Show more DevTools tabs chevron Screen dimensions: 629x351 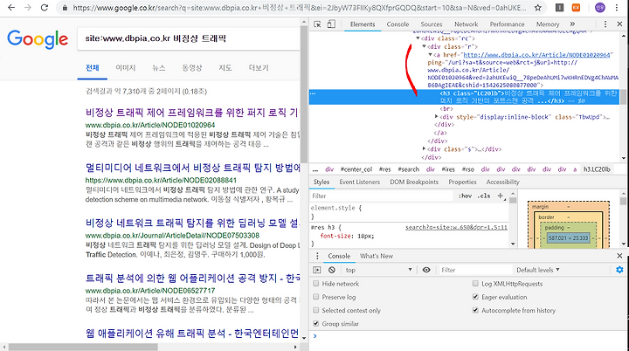click(x=572, y=24)
